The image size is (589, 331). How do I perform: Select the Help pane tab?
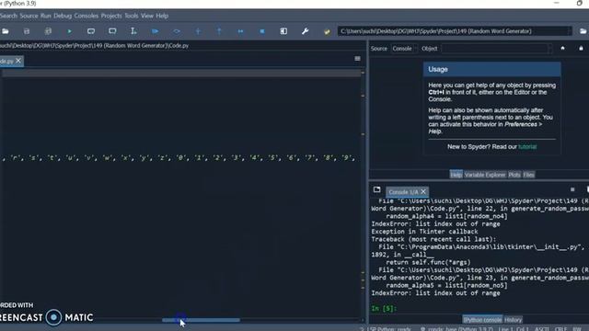coord(456,175)
